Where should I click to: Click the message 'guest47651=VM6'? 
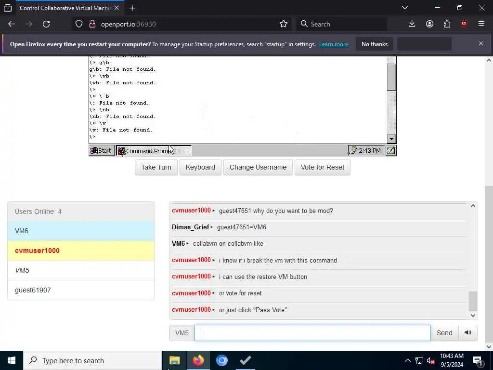pyautogui.click(x=242, y=227)
